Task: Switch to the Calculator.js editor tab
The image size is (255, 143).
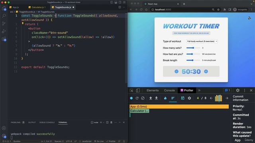Action: pos(37,7)
